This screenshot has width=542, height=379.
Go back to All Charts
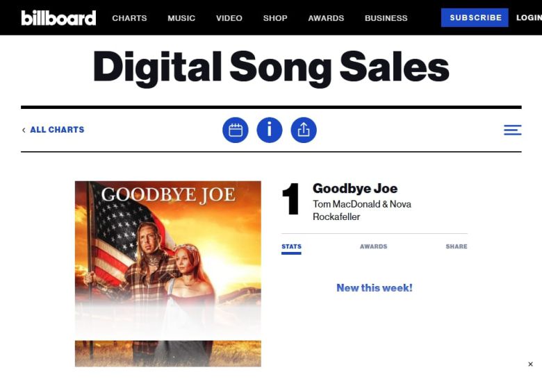[54, 130]
